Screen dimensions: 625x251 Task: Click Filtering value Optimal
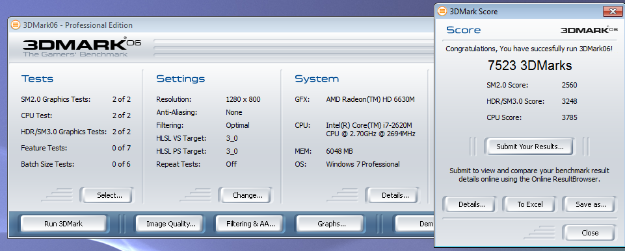tap(237, 125)
